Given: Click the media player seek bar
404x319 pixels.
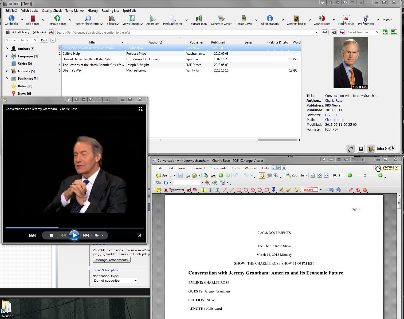Looking at the screenshot, I should point(74,228).
